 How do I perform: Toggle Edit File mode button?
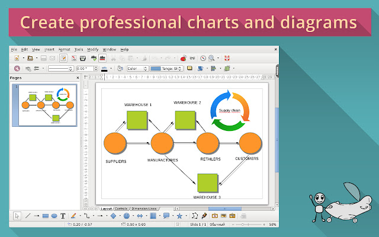[63, 58]
